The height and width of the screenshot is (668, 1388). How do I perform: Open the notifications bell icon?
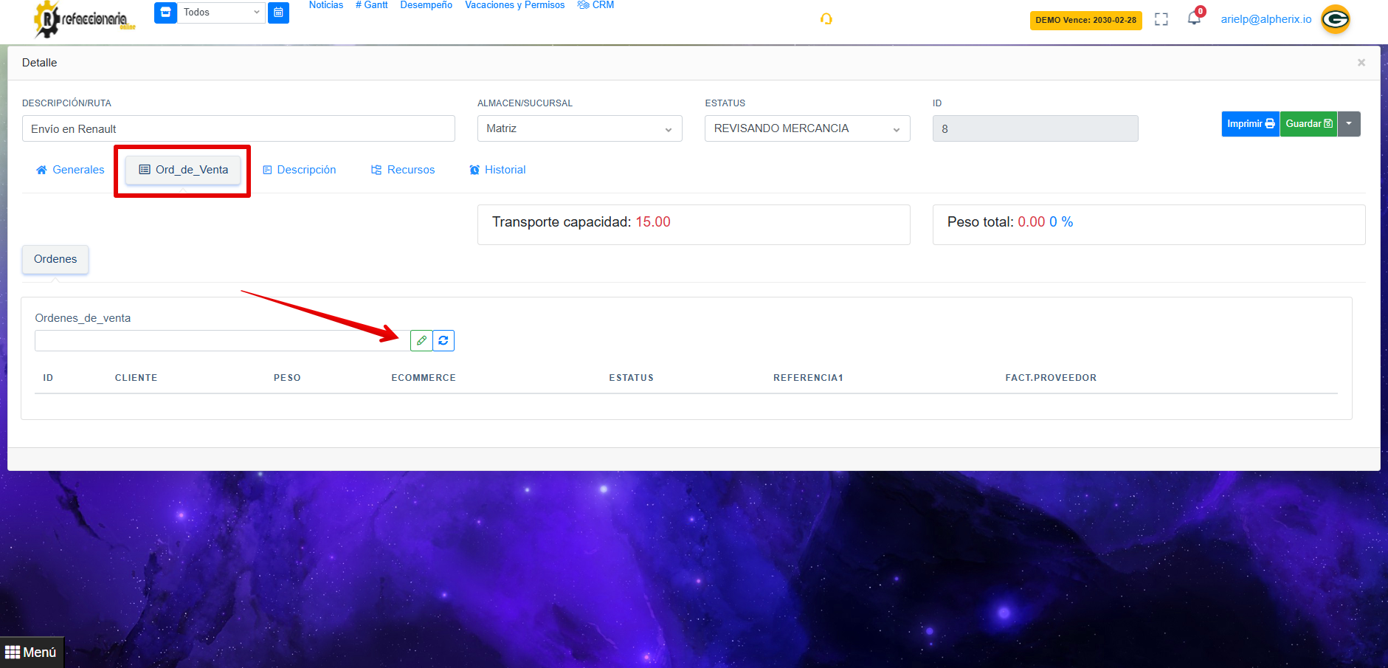click(x=1194, y=18)
